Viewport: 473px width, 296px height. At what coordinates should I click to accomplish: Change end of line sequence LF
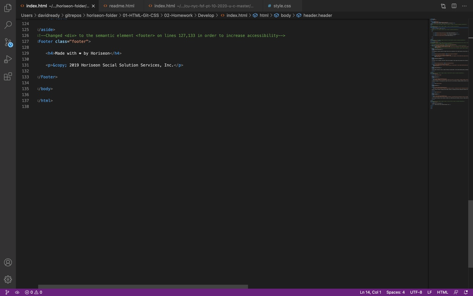coord(429,292)
